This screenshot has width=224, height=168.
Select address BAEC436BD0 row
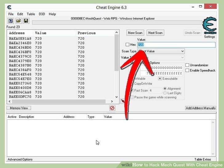click(61, 47)
